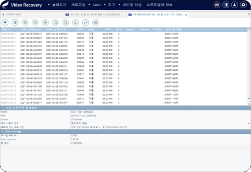Viewport: 251px width, 172px height.
Task: Open the keyboard icon in top bar
Action: tap(217, 5)
